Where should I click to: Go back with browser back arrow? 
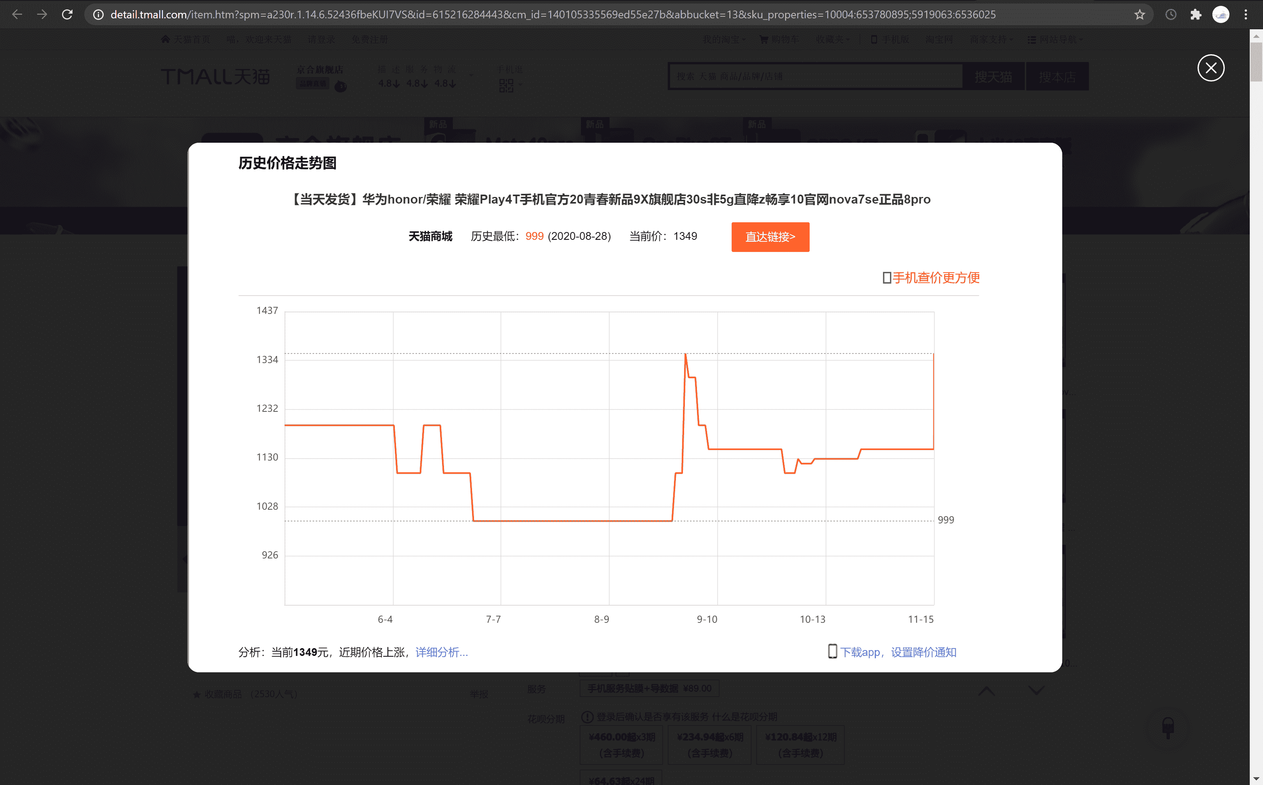click(x=17, y=14)
